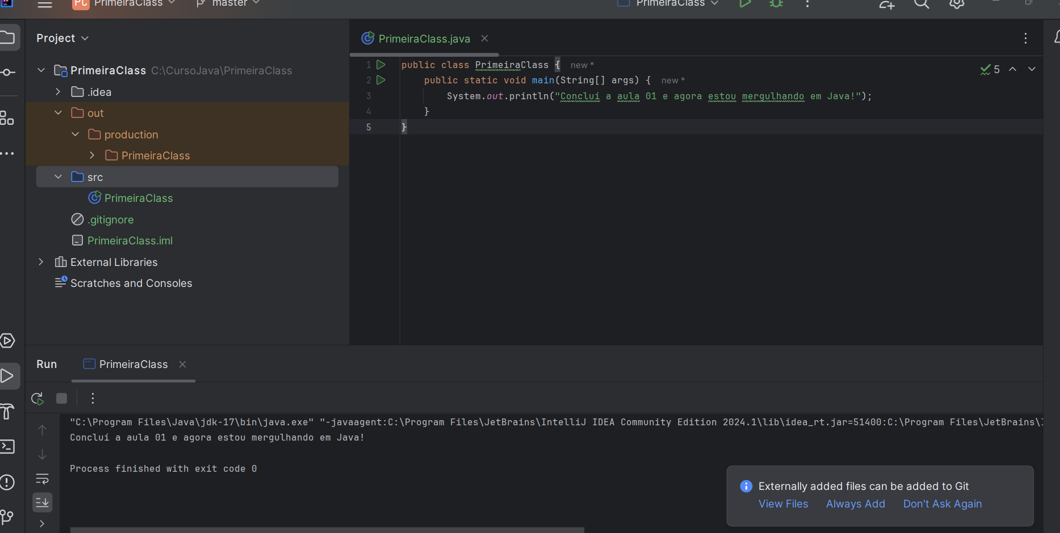The width and height of the screenshot is (1060, 533).
Task: Click Always Add in Git notification
Action: click(855, 504)
